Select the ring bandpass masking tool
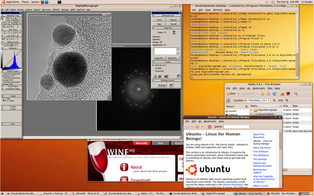314x196 pixels. 7,45
